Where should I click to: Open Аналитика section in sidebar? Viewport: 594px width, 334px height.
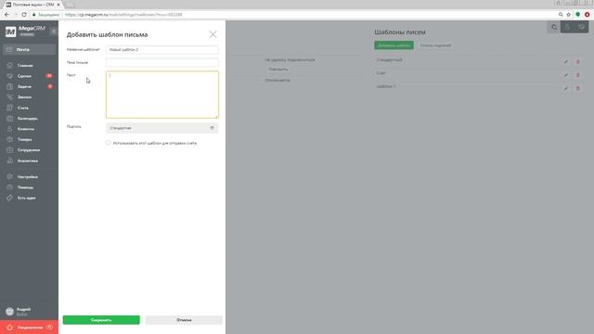click(x=29, y=161)
